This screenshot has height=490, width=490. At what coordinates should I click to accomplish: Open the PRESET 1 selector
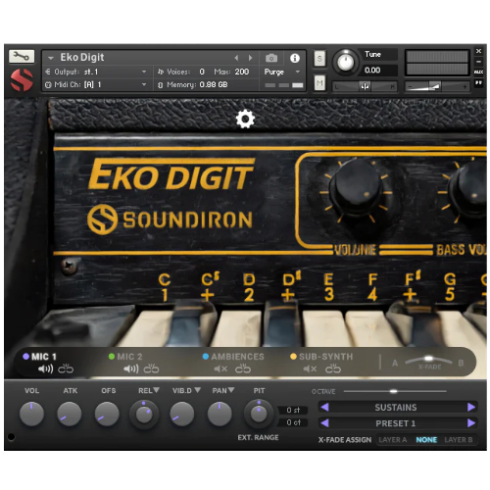click(x=396, y=423)
